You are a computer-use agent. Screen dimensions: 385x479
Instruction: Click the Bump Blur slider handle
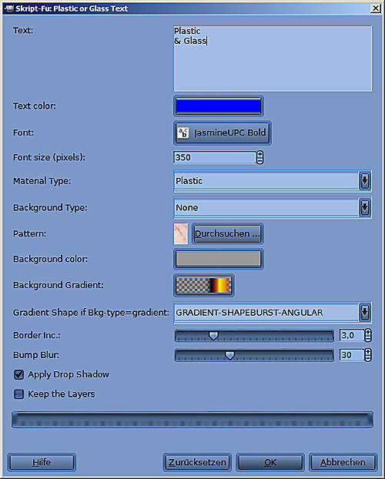tap(229, 355)
